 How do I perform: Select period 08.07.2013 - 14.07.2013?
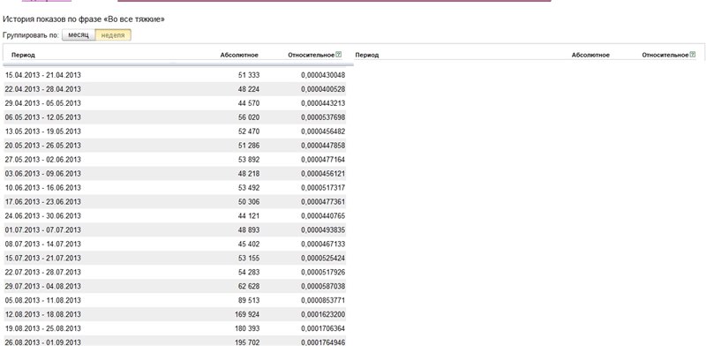(42, 244)
